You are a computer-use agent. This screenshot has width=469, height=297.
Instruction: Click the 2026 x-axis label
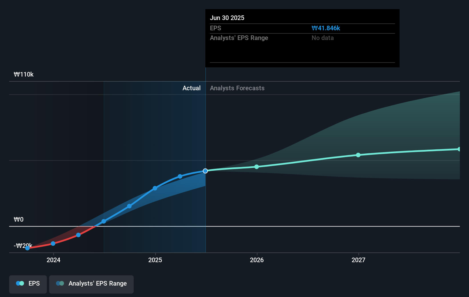tap(257, 260)
